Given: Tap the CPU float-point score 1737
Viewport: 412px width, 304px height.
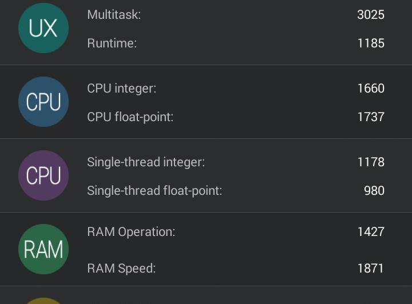Looking at the screenshot, I should 370,117.
